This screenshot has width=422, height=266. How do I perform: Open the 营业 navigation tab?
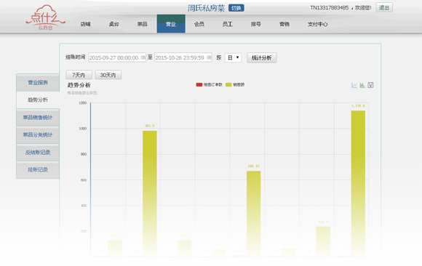[171, 24]
